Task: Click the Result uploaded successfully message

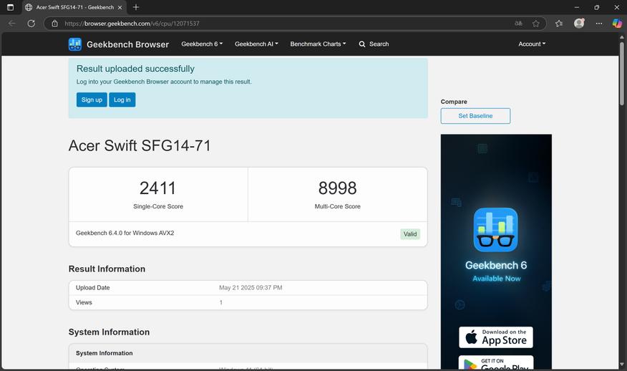Action: click(x=135, y=69)
